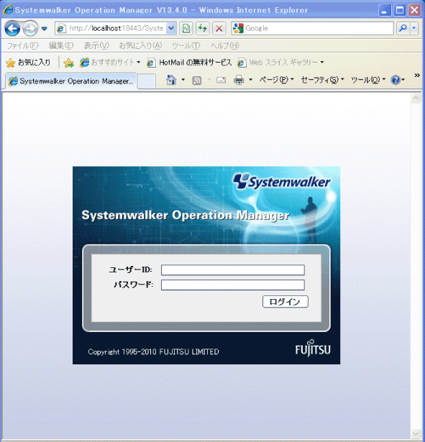Open the セーフティ(S) command bar menu
The image size is (425, 442).
tap(322, 80)
